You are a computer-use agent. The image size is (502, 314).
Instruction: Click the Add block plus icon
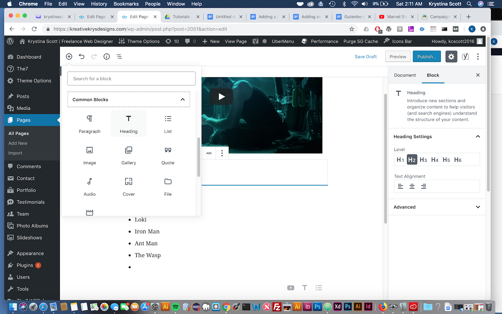pos(69,57)
